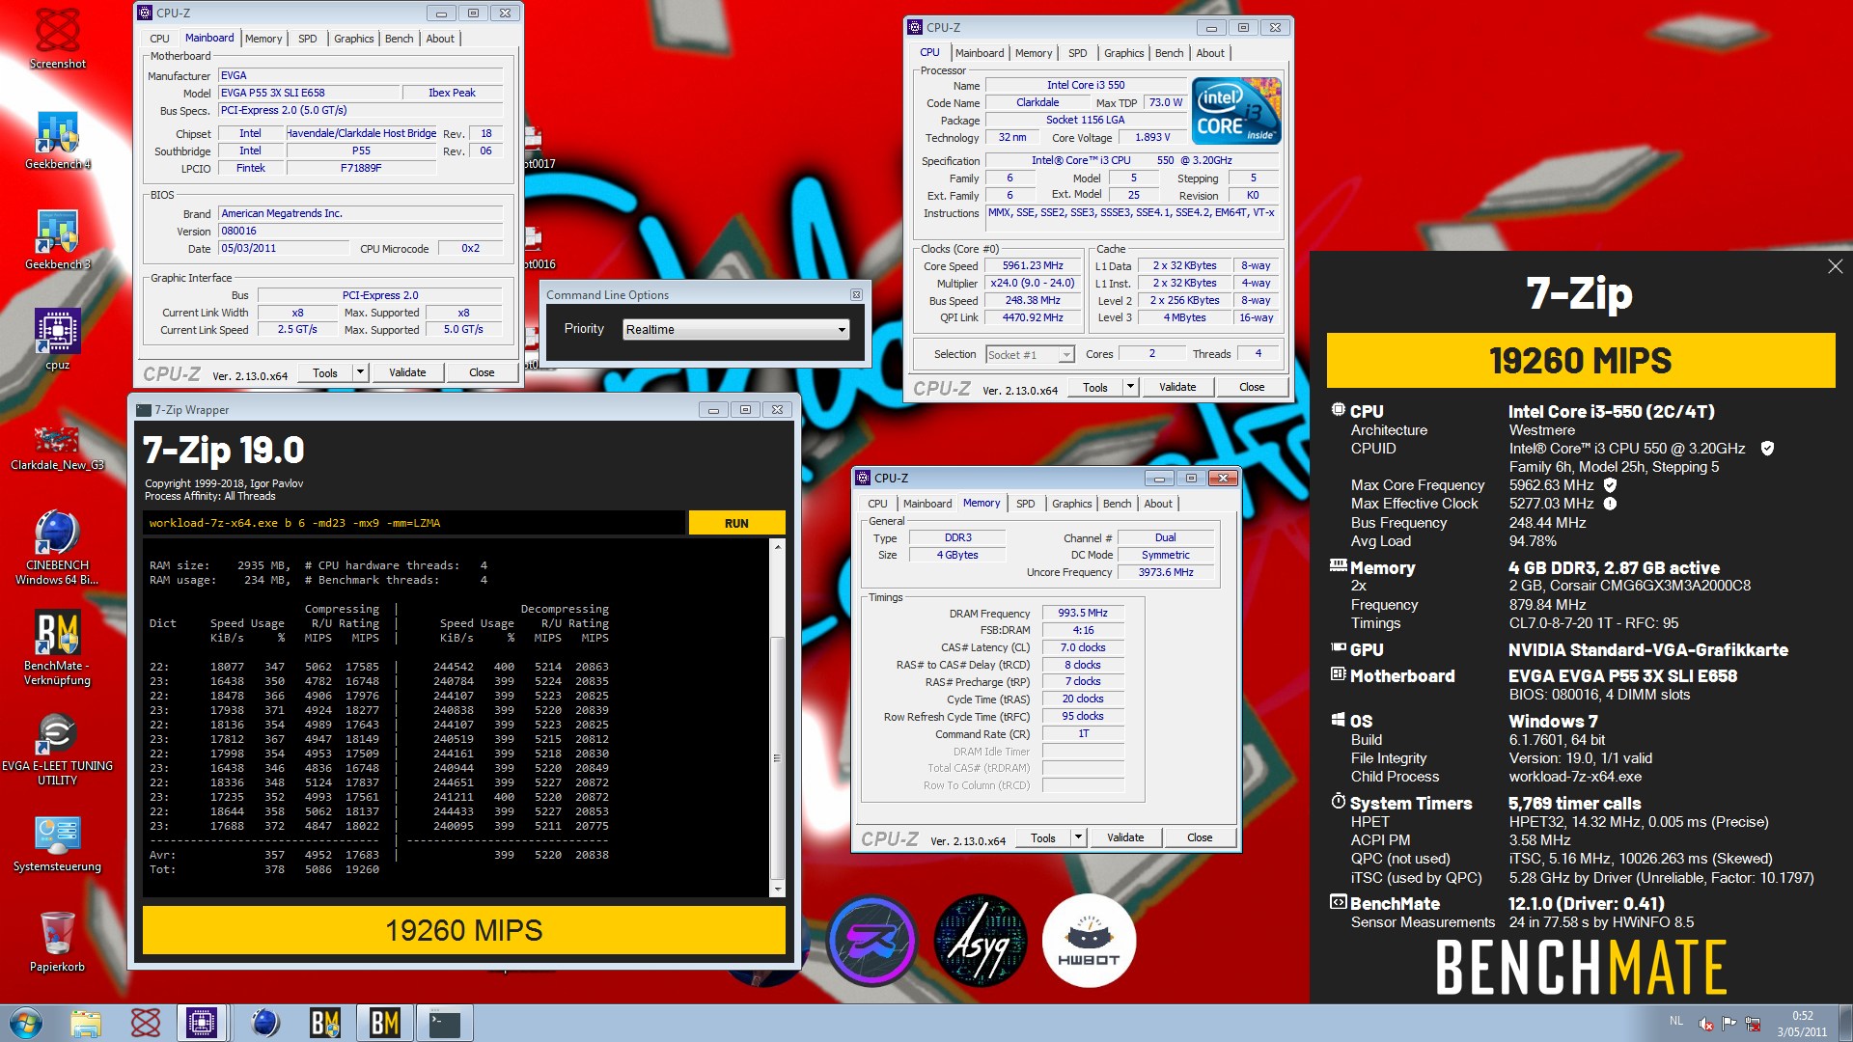1853x1042 pixels.
Task: Click the red knot screenshot taskbar icon
Action: (x=146, y=1023)
